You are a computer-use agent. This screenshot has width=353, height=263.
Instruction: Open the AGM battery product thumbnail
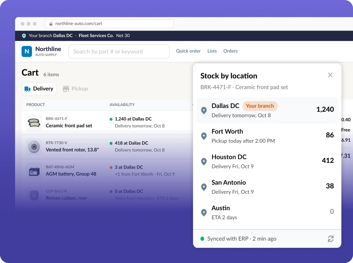pyautogui.click(x=34, y=171)
